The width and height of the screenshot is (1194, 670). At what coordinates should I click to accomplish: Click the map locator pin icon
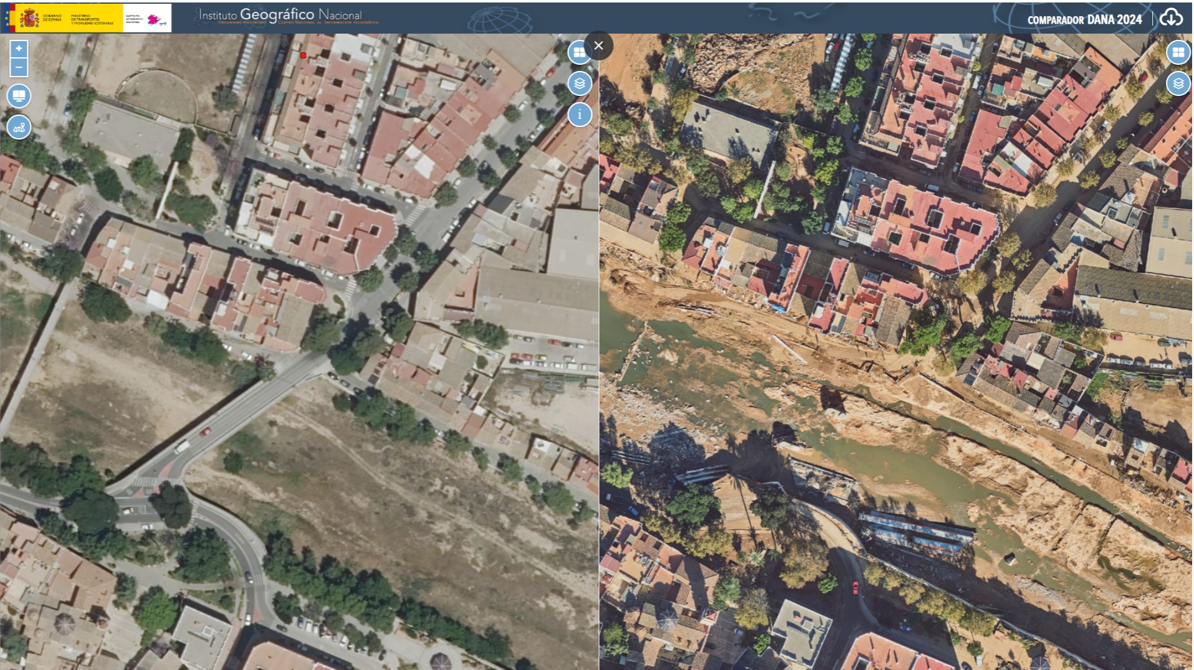click(19, 127)
